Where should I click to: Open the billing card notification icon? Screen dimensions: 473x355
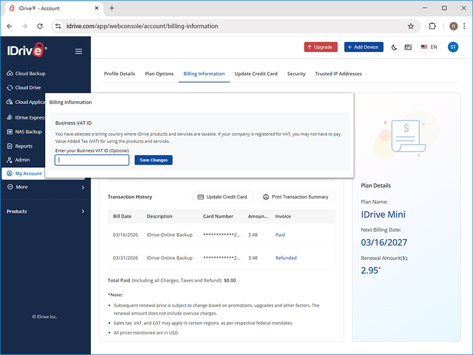point(408,47)
